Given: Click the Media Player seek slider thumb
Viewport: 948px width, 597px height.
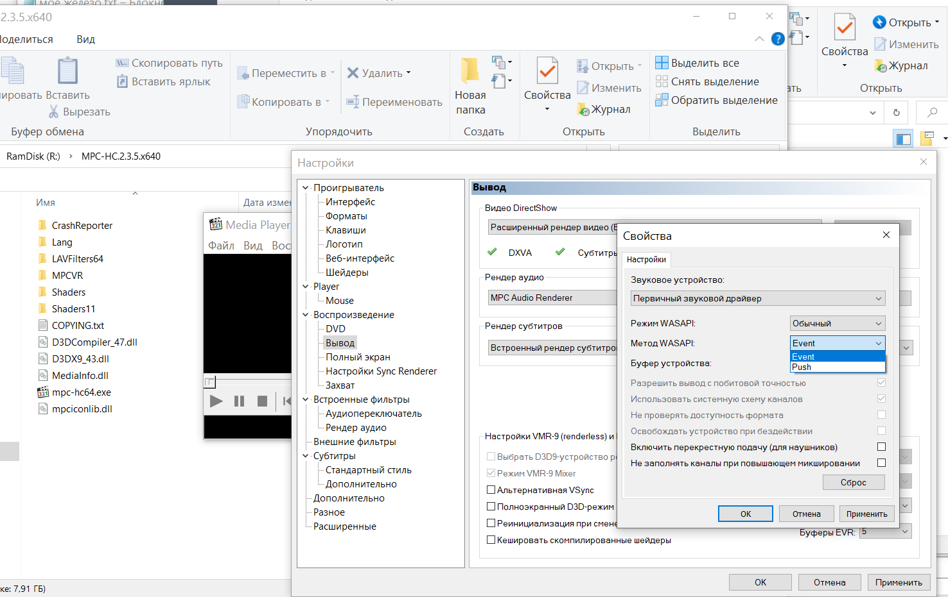Looking at the screenshot, I should click(x=210, y=382).
